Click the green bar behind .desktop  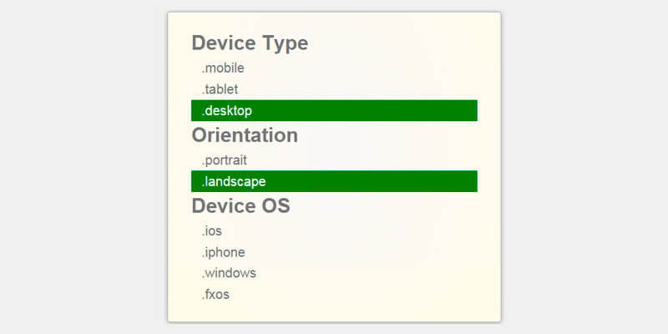[x=376, y=110]
